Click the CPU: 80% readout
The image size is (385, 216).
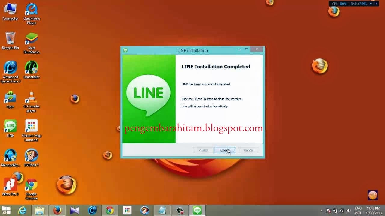click(340, 4)
